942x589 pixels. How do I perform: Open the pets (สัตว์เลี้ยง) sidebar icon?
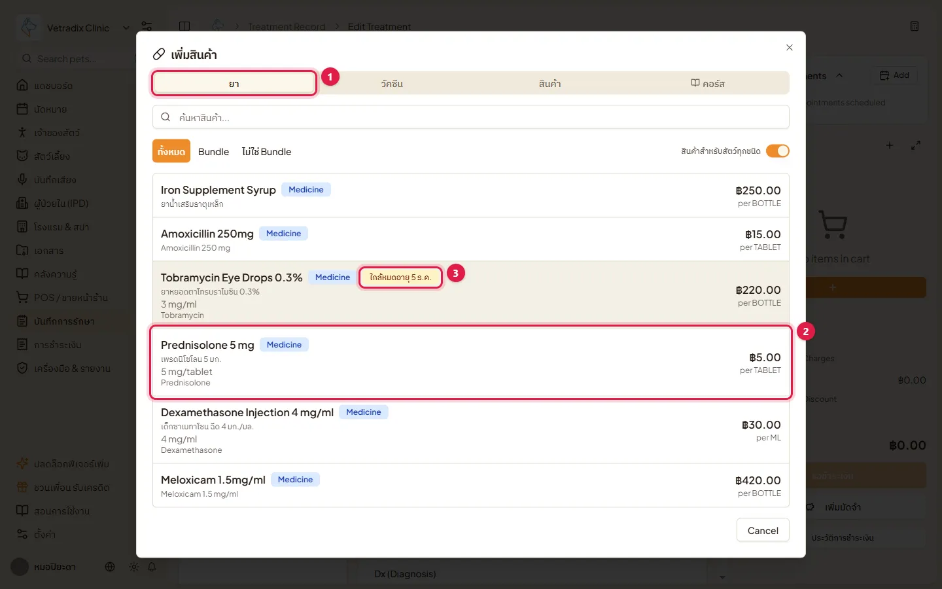point(22,156)
